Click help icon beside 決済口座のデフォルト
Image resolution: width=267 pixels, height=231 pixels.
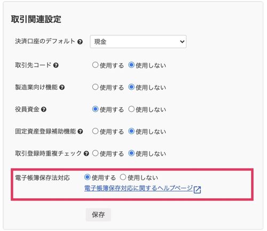80,42
